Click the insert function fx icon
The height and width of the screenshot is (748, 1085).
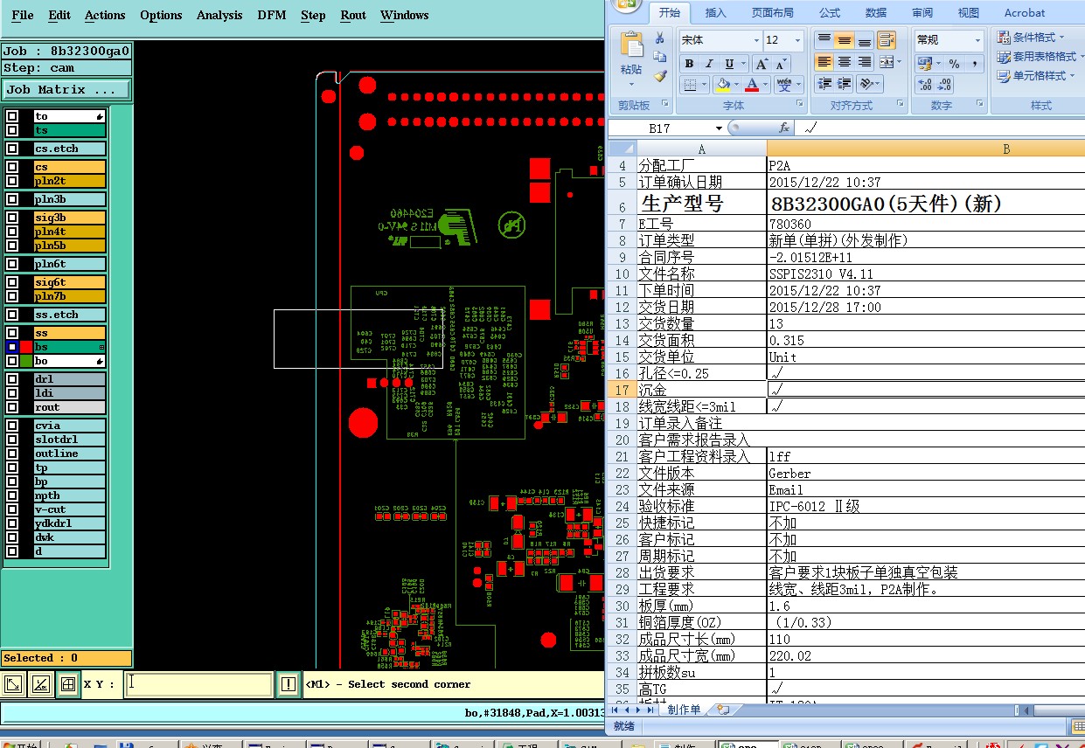click(x=784, y=128)
